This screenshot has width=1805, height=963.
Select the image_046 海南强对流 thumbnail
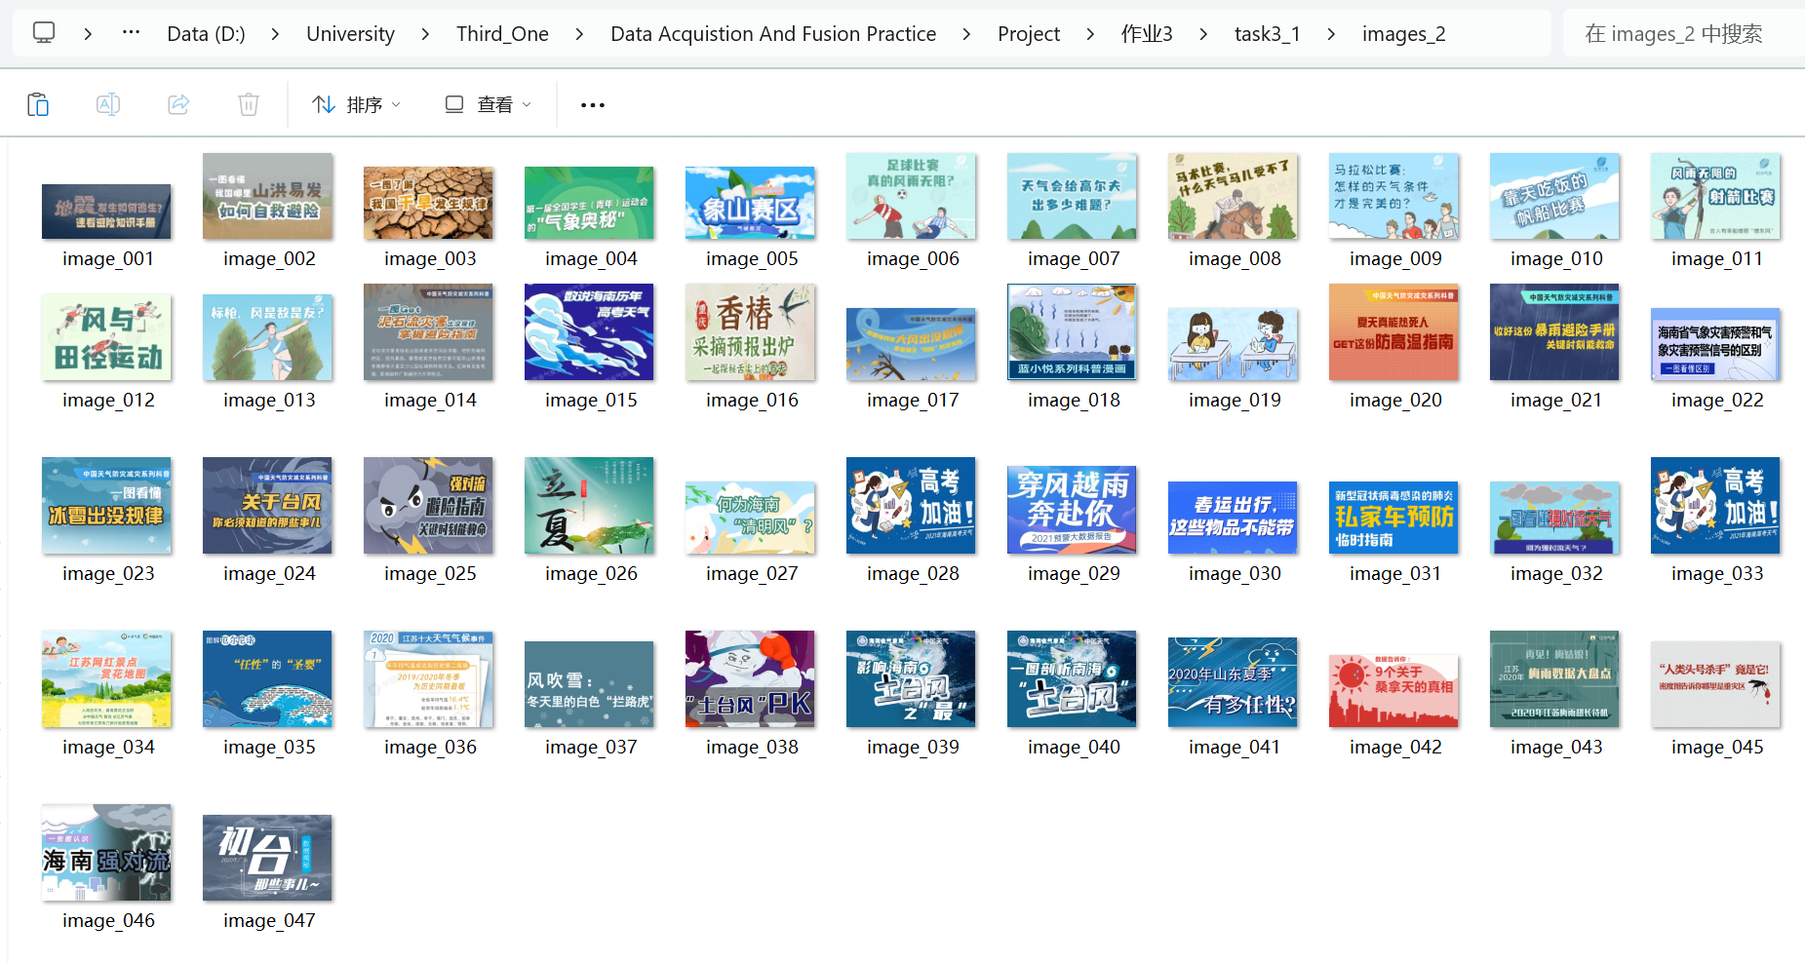click(x=106, y=853)
